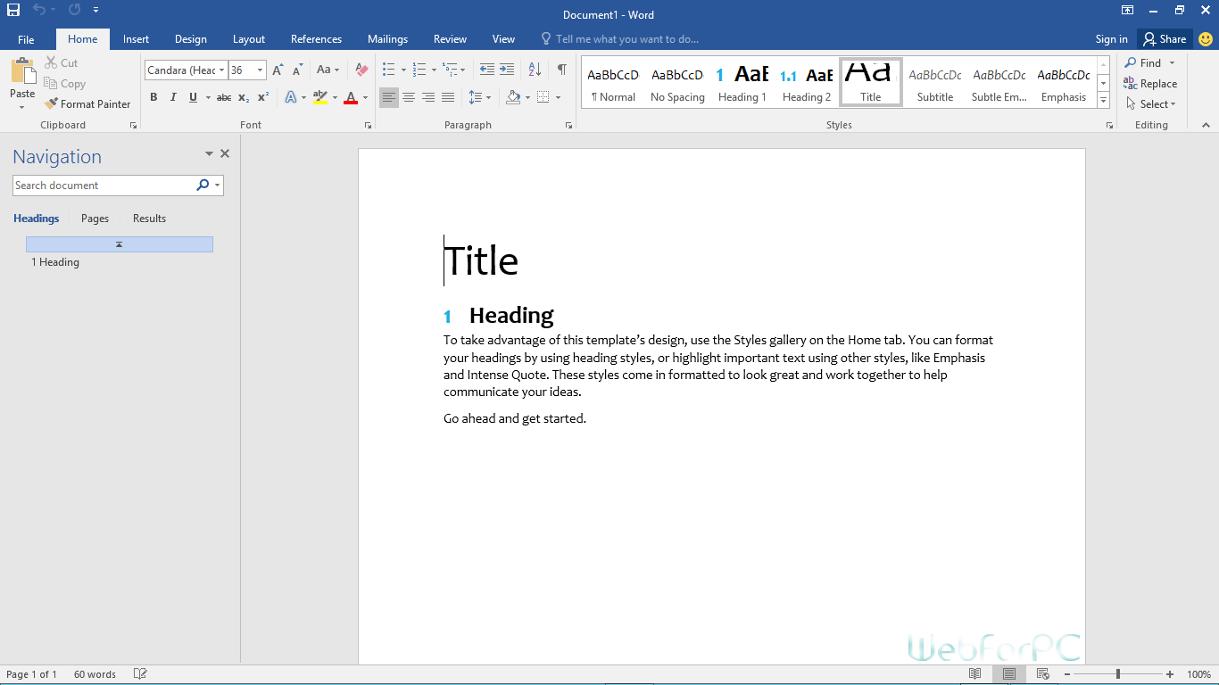Click the Sort paragraph icon

click(x=535, y=70)
